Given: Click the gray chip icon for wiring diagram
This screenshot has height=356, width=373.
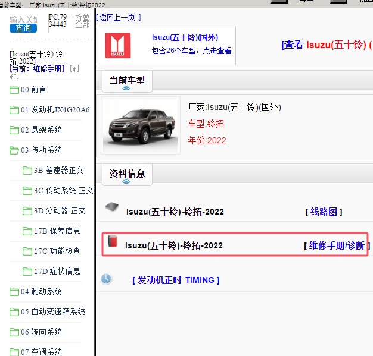Looking at the screenshot, I should (x=112, y=207).
